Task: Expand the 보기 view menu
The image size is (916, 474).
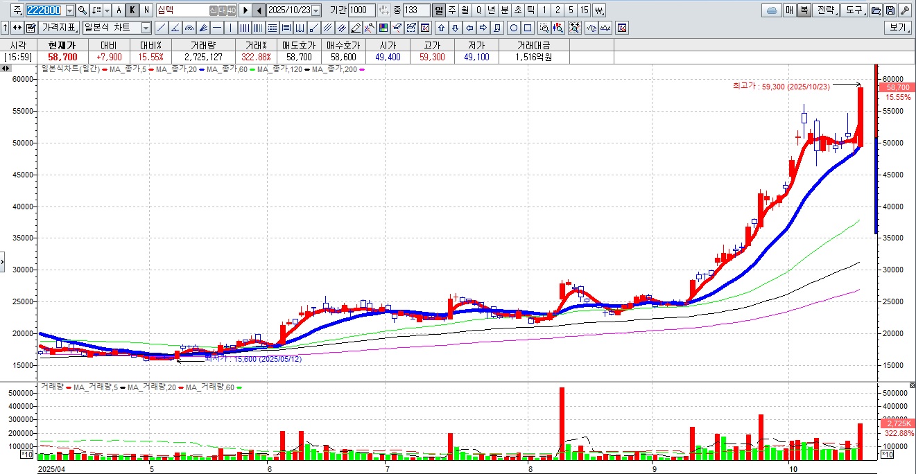Action: 897,28
